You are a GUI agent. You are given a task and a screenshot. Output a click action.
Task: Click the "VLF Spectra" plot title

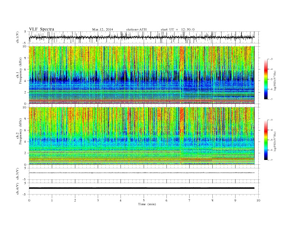pos(42,29)
